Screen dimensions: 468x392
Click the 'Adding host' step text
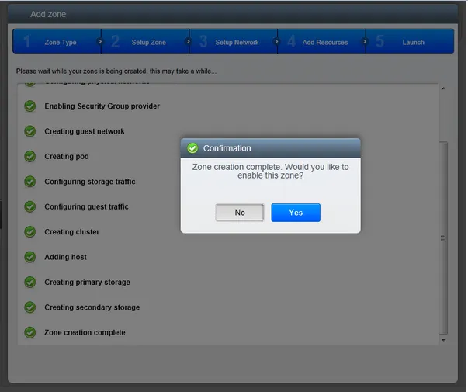click(x=66, y=257)
